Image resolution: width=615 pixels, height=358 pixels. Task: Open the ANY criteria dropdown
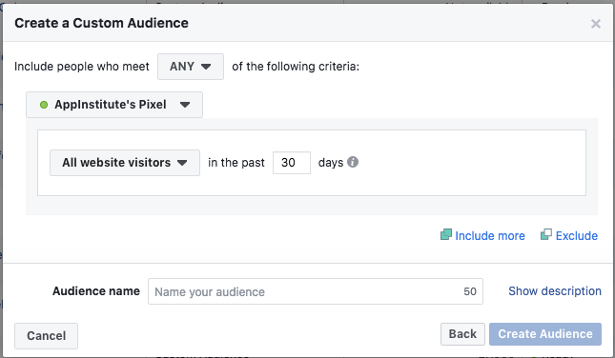click(191, 67)
